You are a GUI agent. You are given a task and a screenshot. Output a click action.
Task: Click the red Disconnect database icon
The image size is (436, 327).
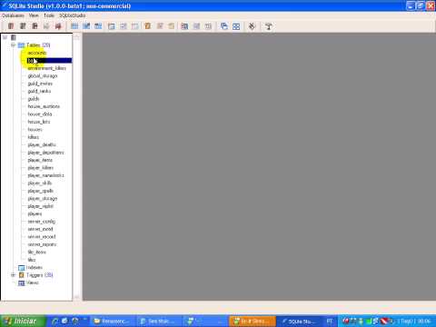58,26
